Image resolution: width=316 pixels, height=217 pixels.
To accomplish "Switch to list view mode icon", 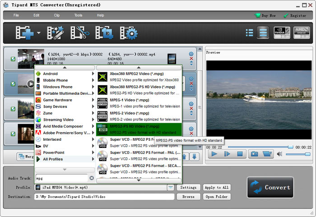I will [250, 32].
